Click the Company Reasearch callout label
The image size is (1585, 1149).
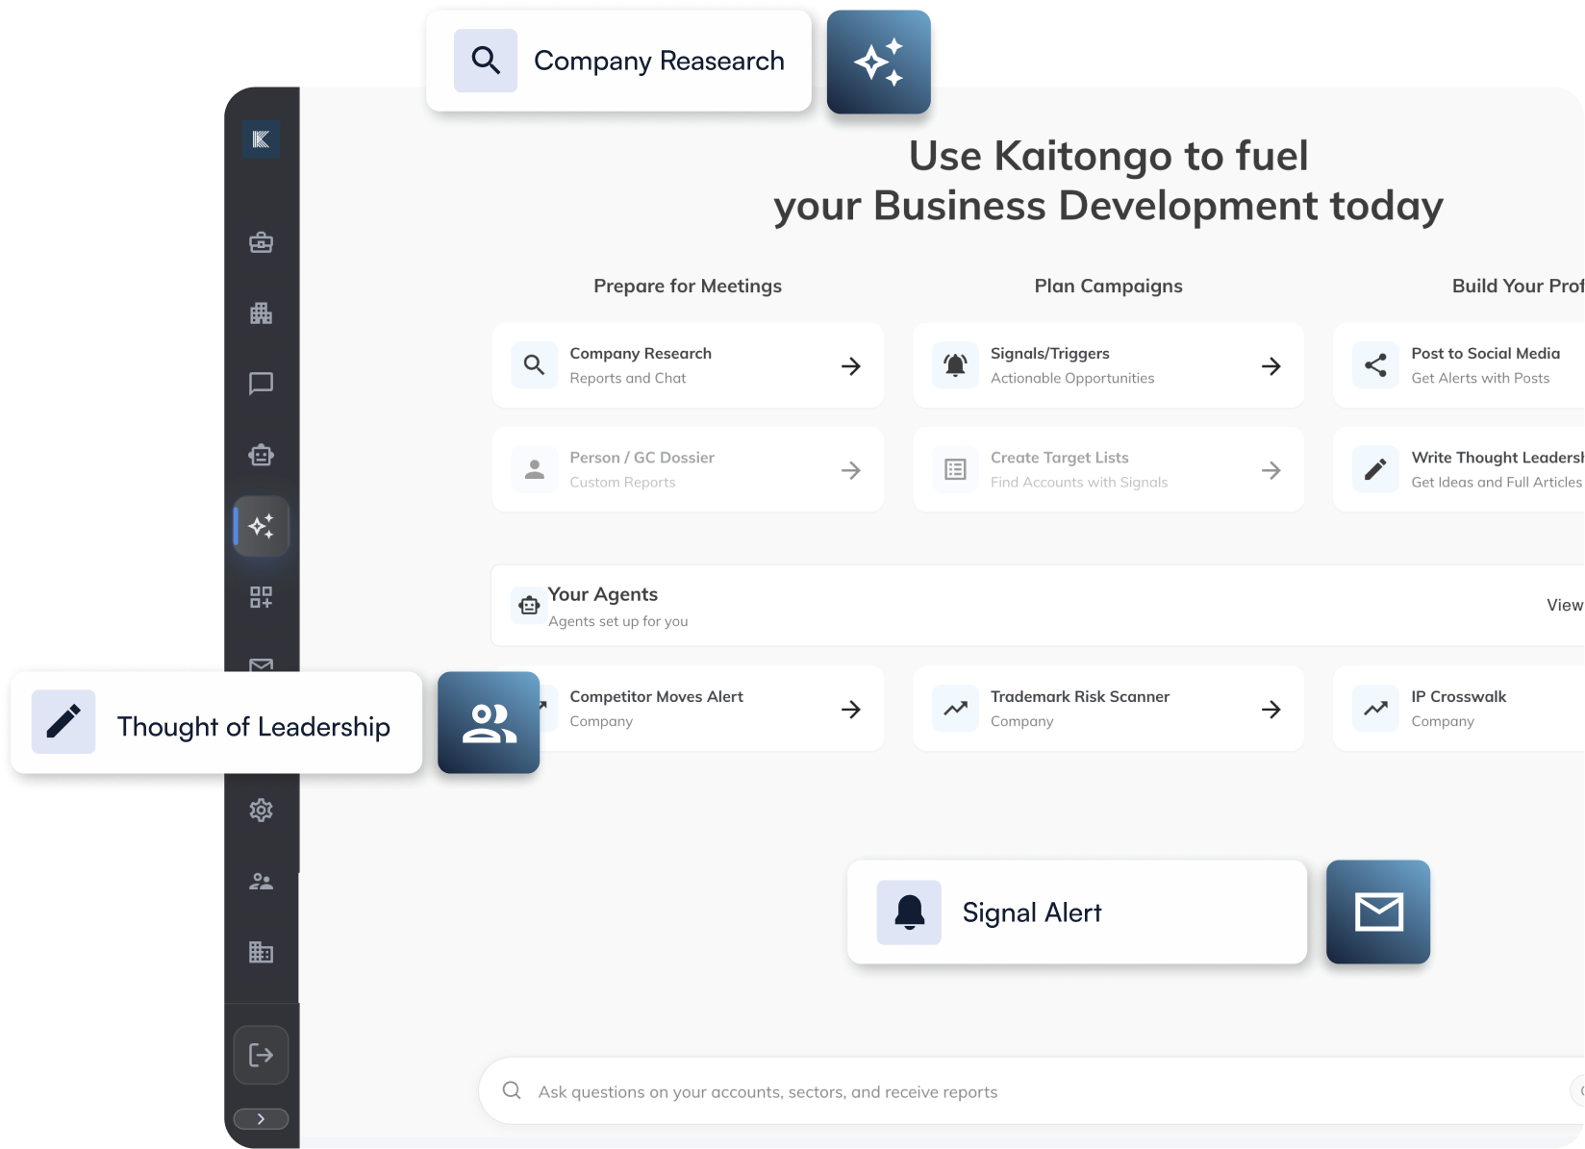tap(659, 61)
